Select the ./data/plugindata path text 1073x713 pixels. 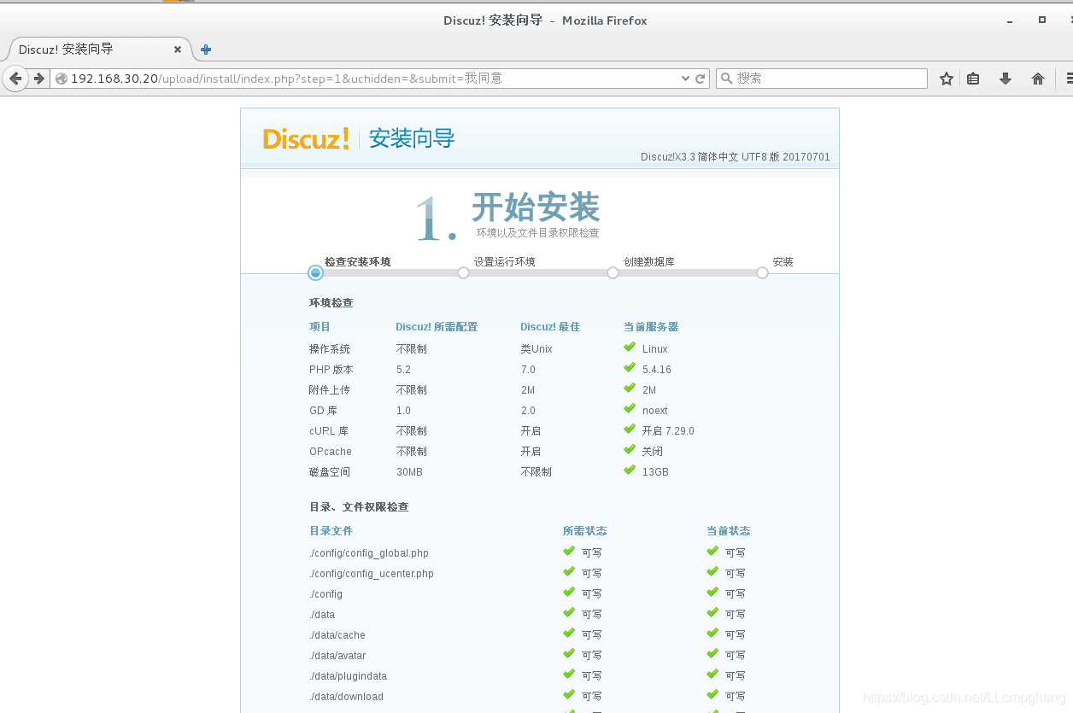(349, 676)
